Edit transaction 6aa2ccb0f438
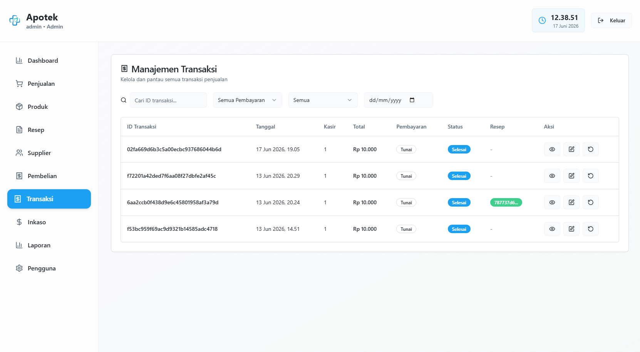The height and width of the screenshot is (352, 640). tap(571, 202)
